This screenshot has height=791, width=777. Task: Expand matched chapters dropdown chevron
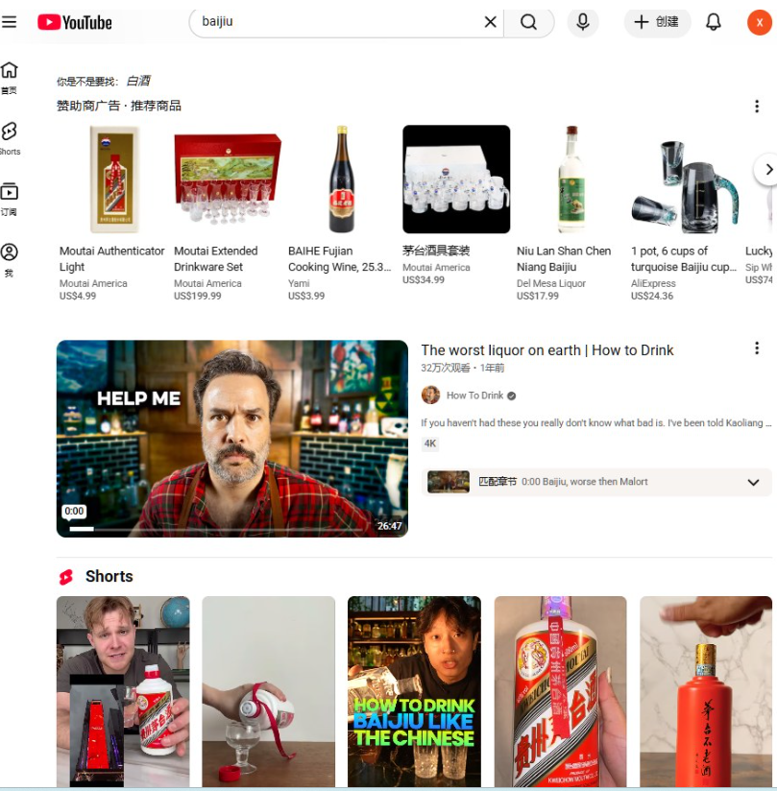click(x=753, y=482)
